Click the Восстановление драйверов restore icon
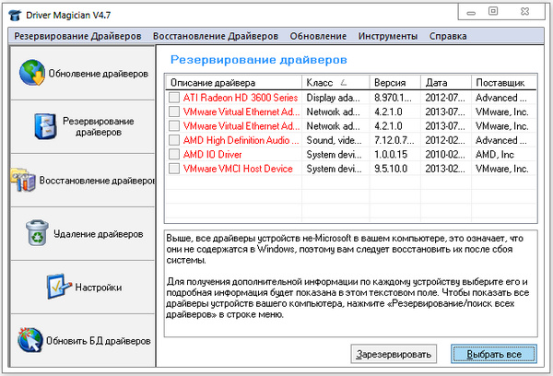 click(x=23, y=180)
